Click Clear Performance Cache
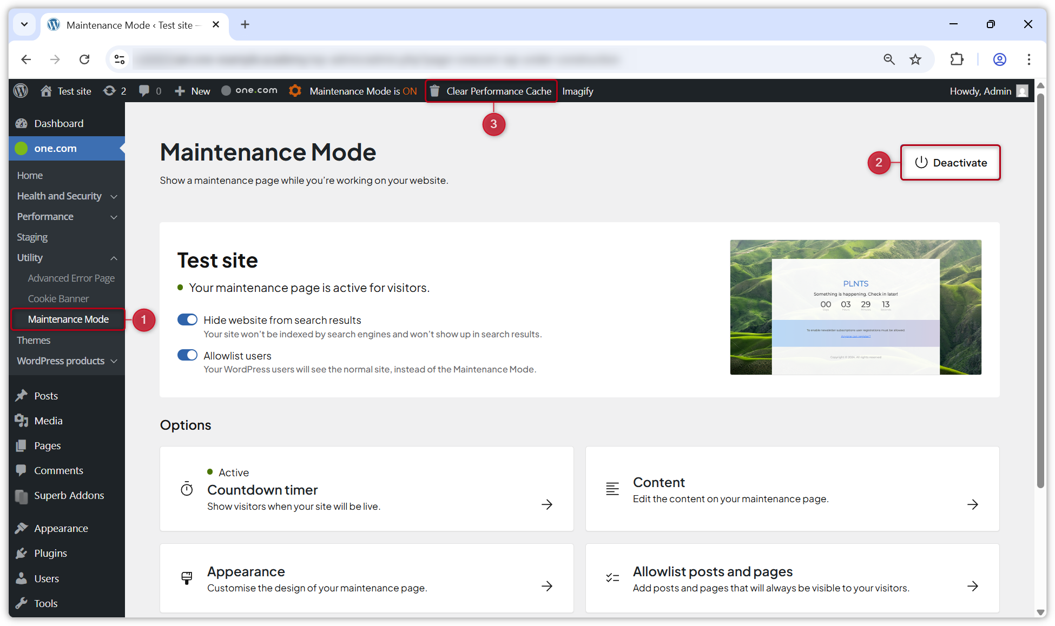The image size is (1055, 626). (x=491, y=91)
